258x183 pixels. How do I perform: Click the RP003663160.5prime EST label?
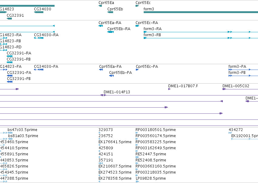pos(156,166)
